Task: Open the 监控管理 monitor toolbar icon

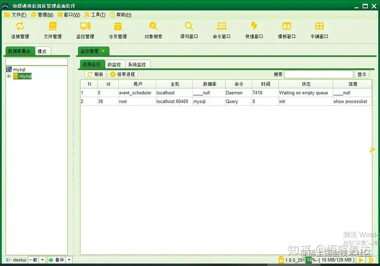Action: 85,26
